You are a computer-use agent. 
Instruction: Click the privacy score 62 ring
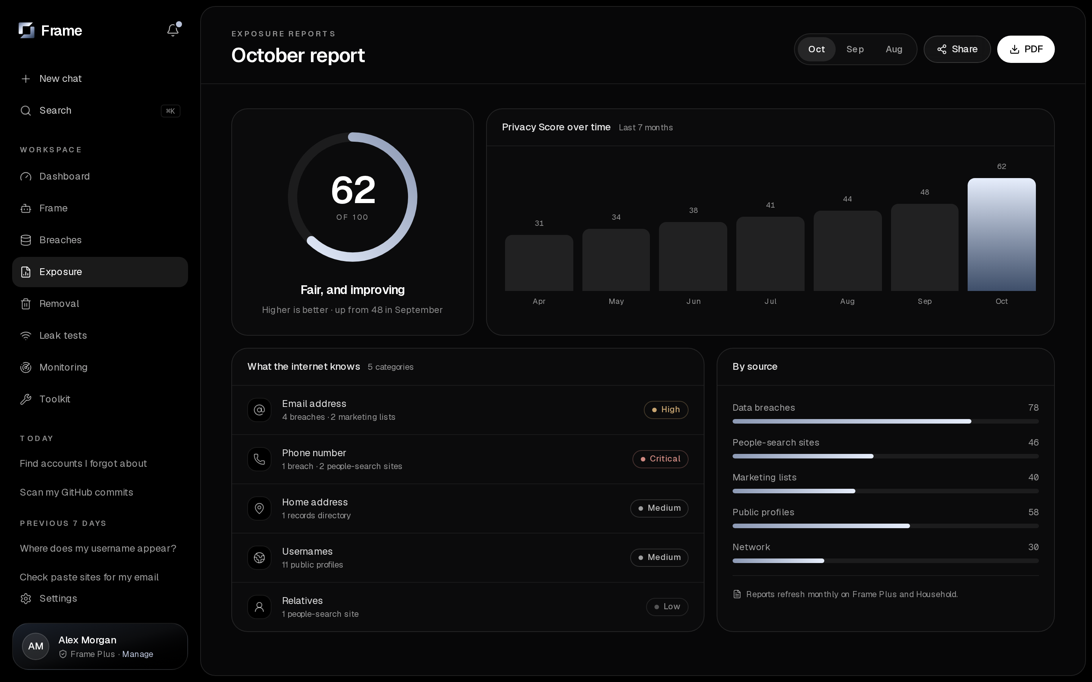(352, 197)
